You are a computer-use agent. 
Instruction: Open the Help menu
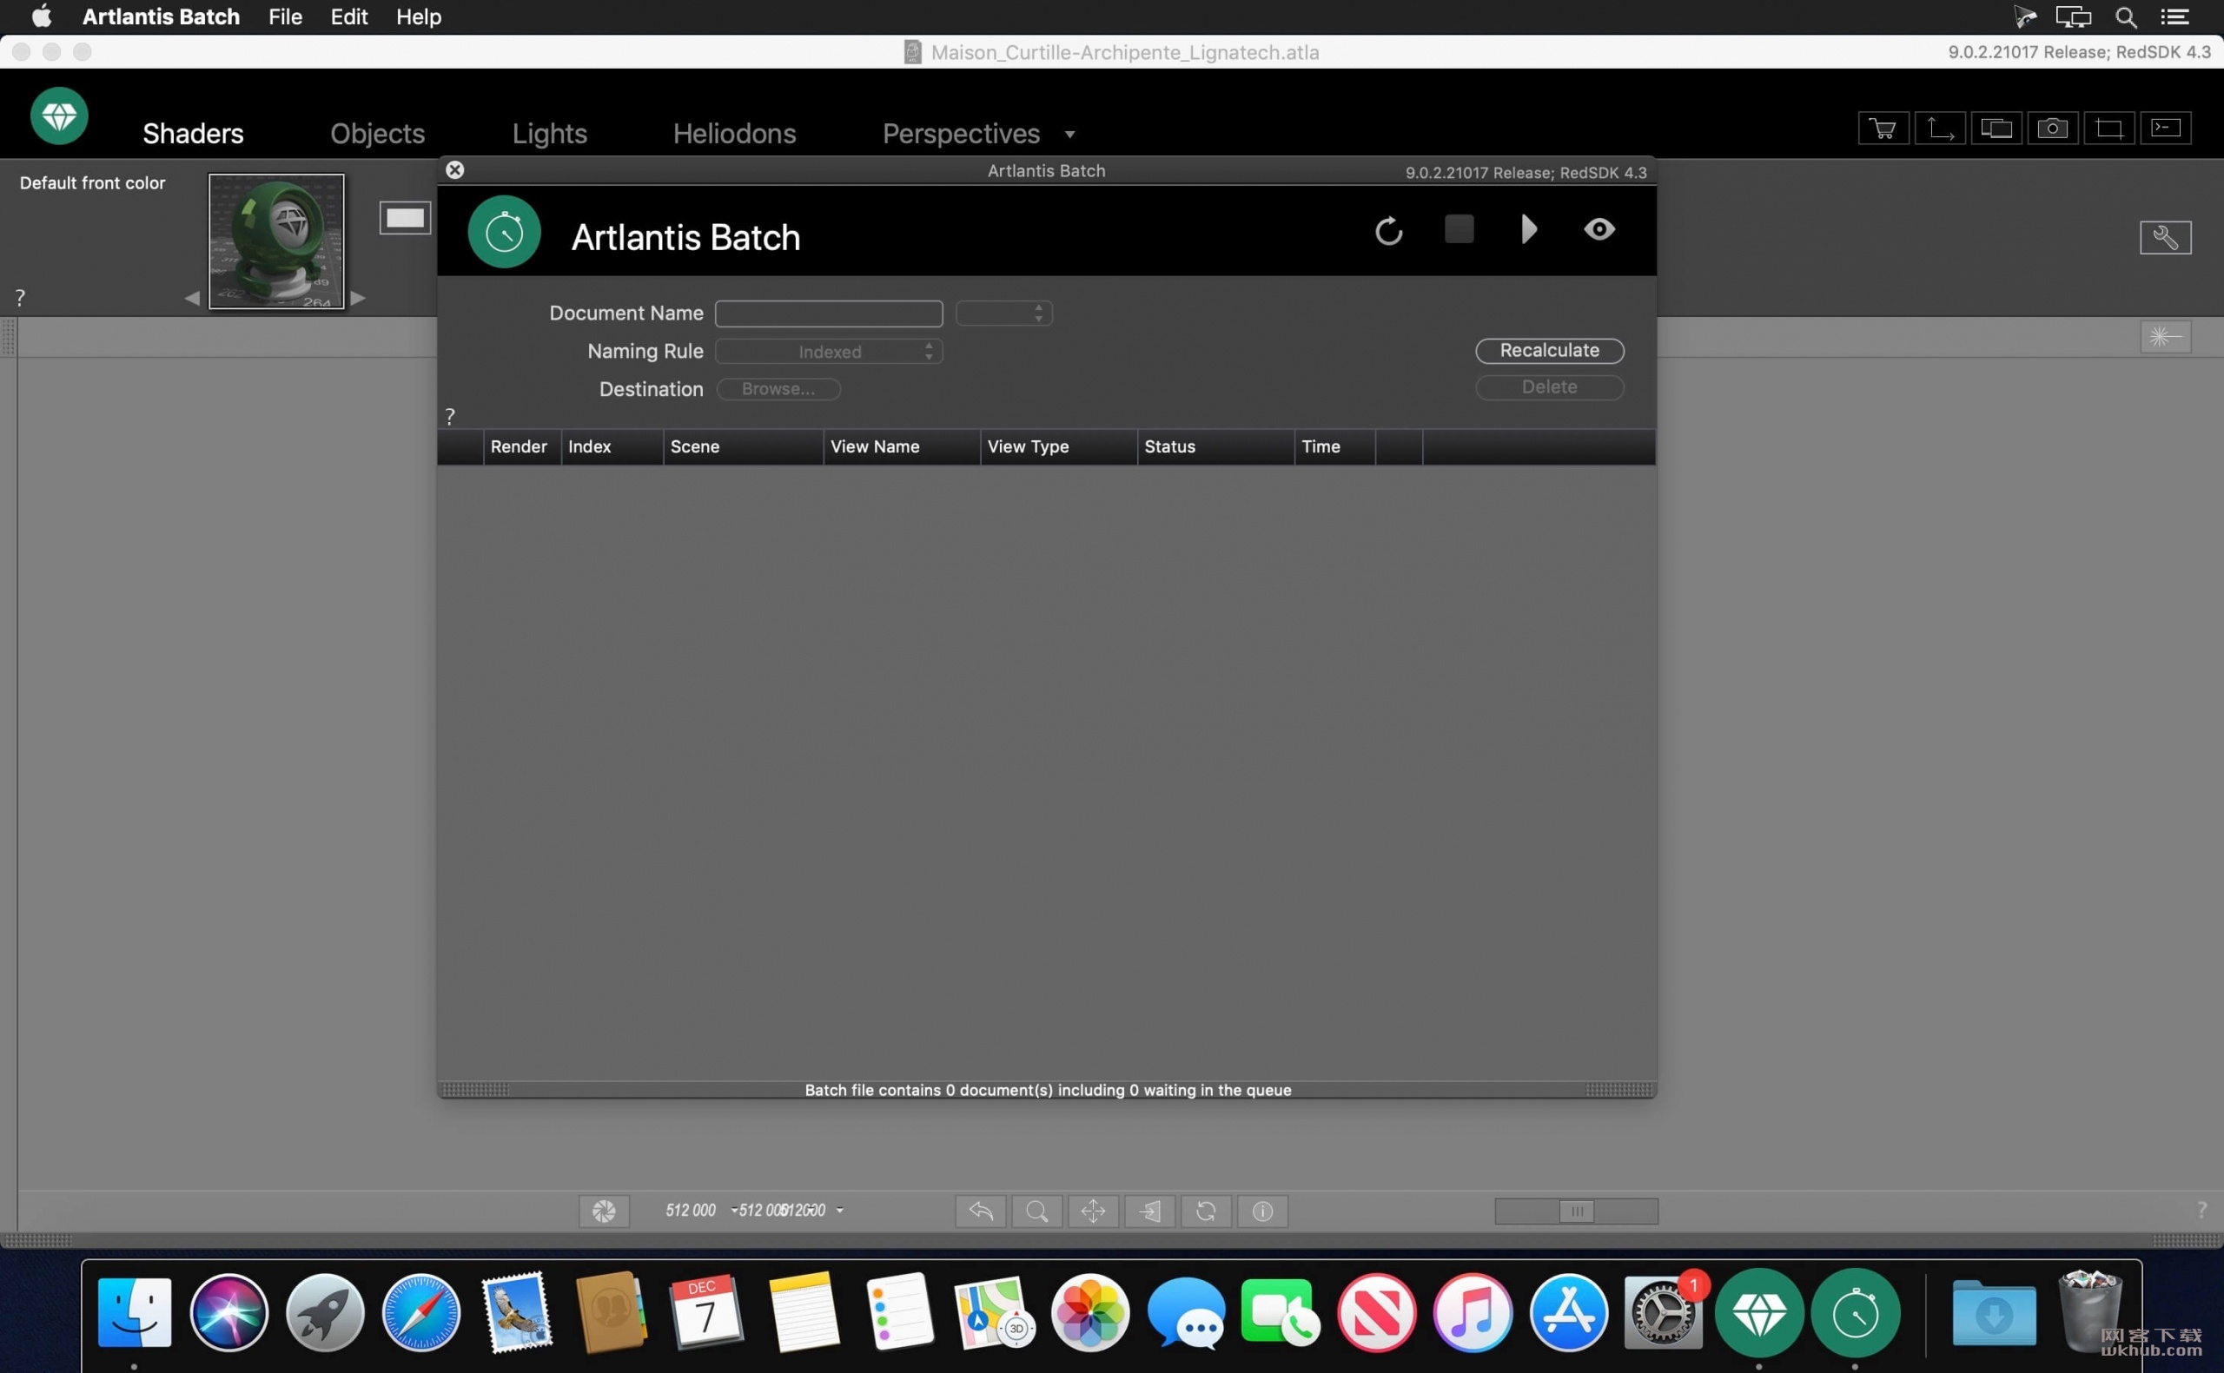(x=419, y=17)
